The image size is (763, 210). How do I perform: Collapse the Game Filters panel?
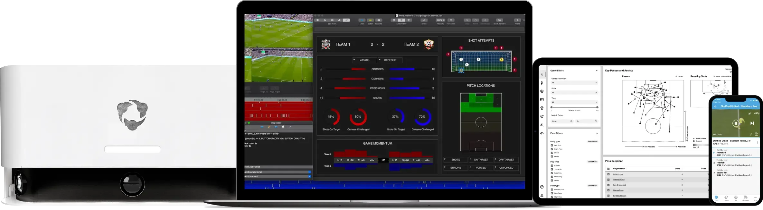(x=597, y=71)
